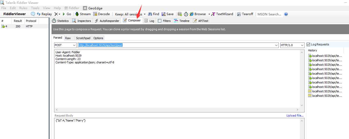Screen dimensions: 349x139
Task: Click the request headers text area
Action: pos(177,78)
